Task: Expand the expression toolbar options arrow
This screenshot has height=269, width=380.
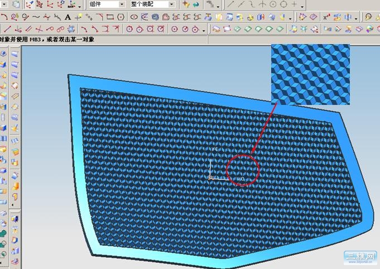Action: [356, 18]
